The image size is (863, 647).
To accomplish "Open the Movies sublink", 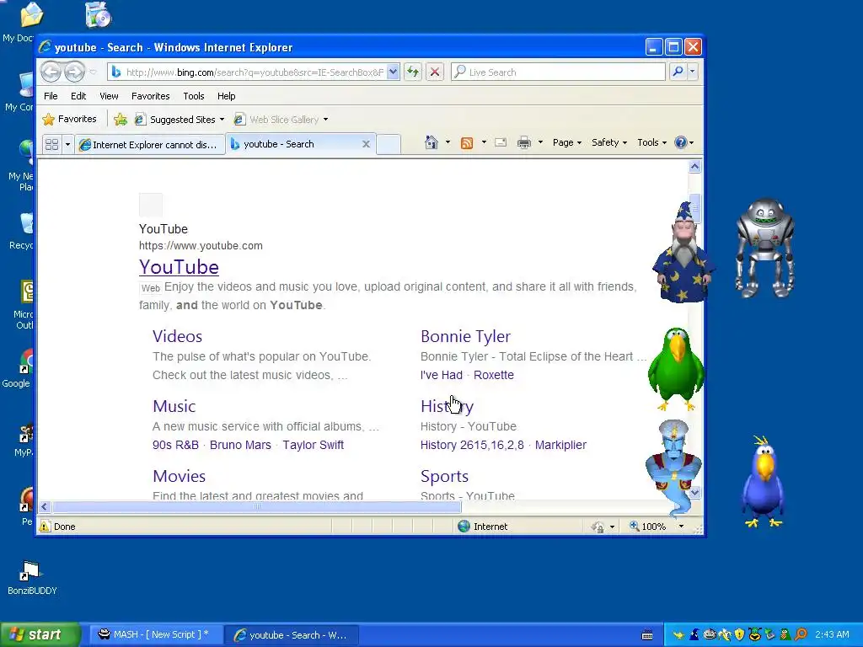I will [x=179, y=476].
